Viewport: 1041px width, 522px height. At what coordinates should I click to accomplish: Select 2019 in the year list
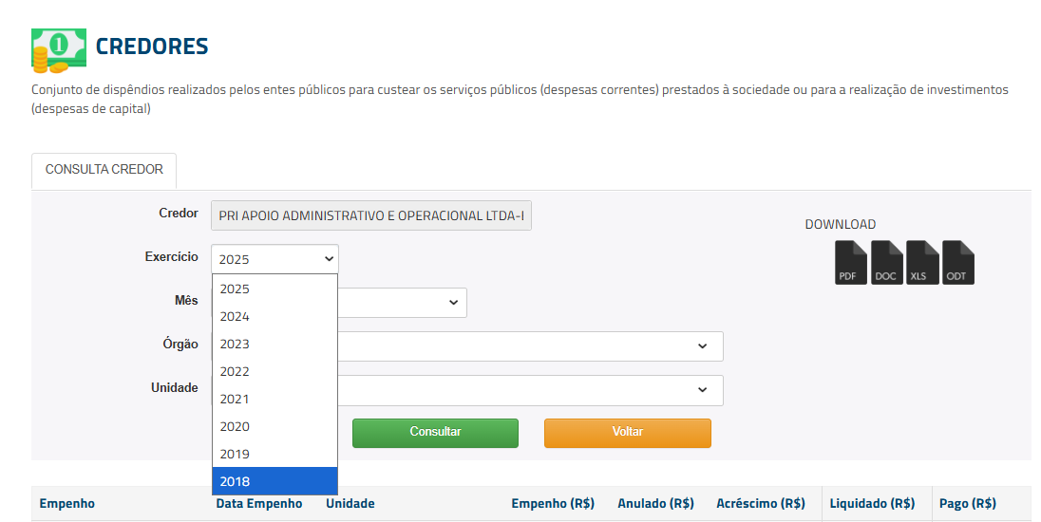274,454
